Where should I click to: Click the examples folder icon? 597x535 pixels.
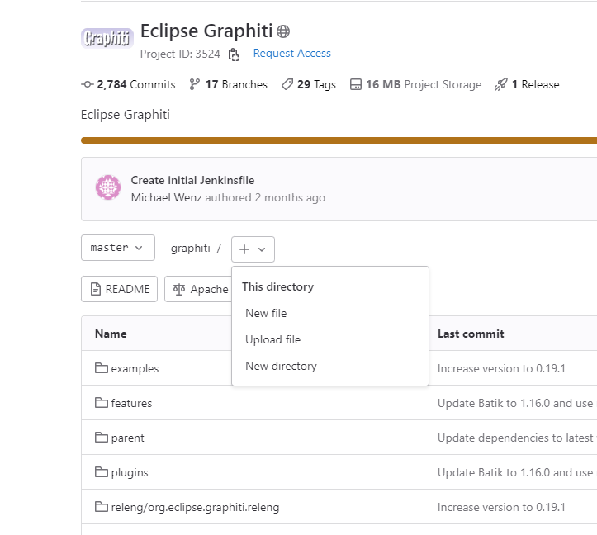click(x=102, y=368)
